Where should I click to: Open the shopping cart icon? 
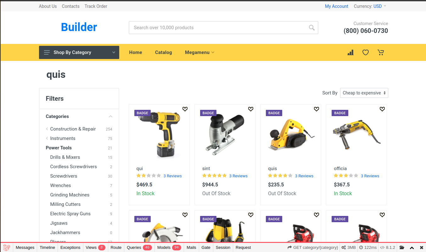(381, 52)
